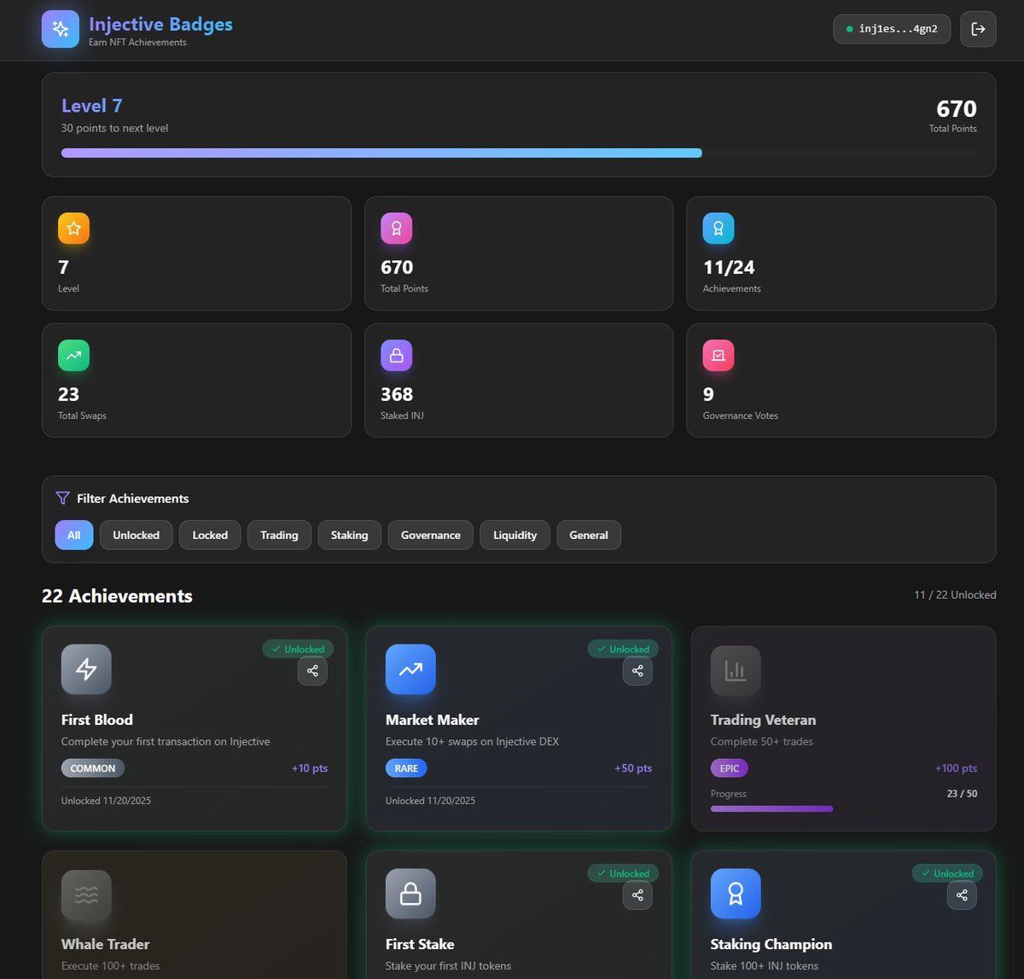Click the '+100 pts' reward text
This screenshot has height=979, width=1024.
coord(957,768)
